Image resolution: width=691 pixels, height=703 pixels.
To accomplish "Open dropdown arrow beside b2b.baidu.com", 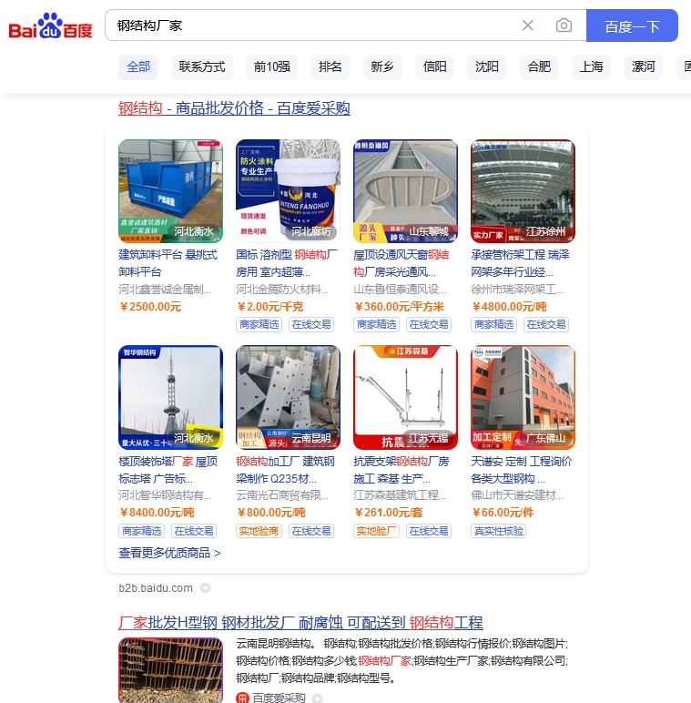I will pyautogui.click(x=205, y=587).
